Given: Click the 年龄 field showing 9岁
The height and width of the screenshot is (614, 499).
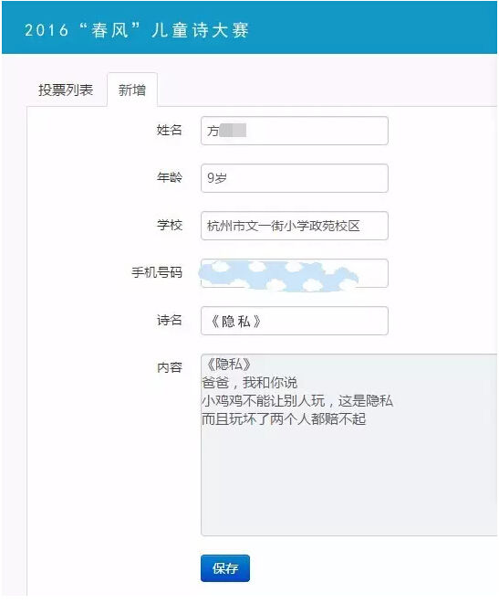Looking at the screenshot, I should click(295, 178).
